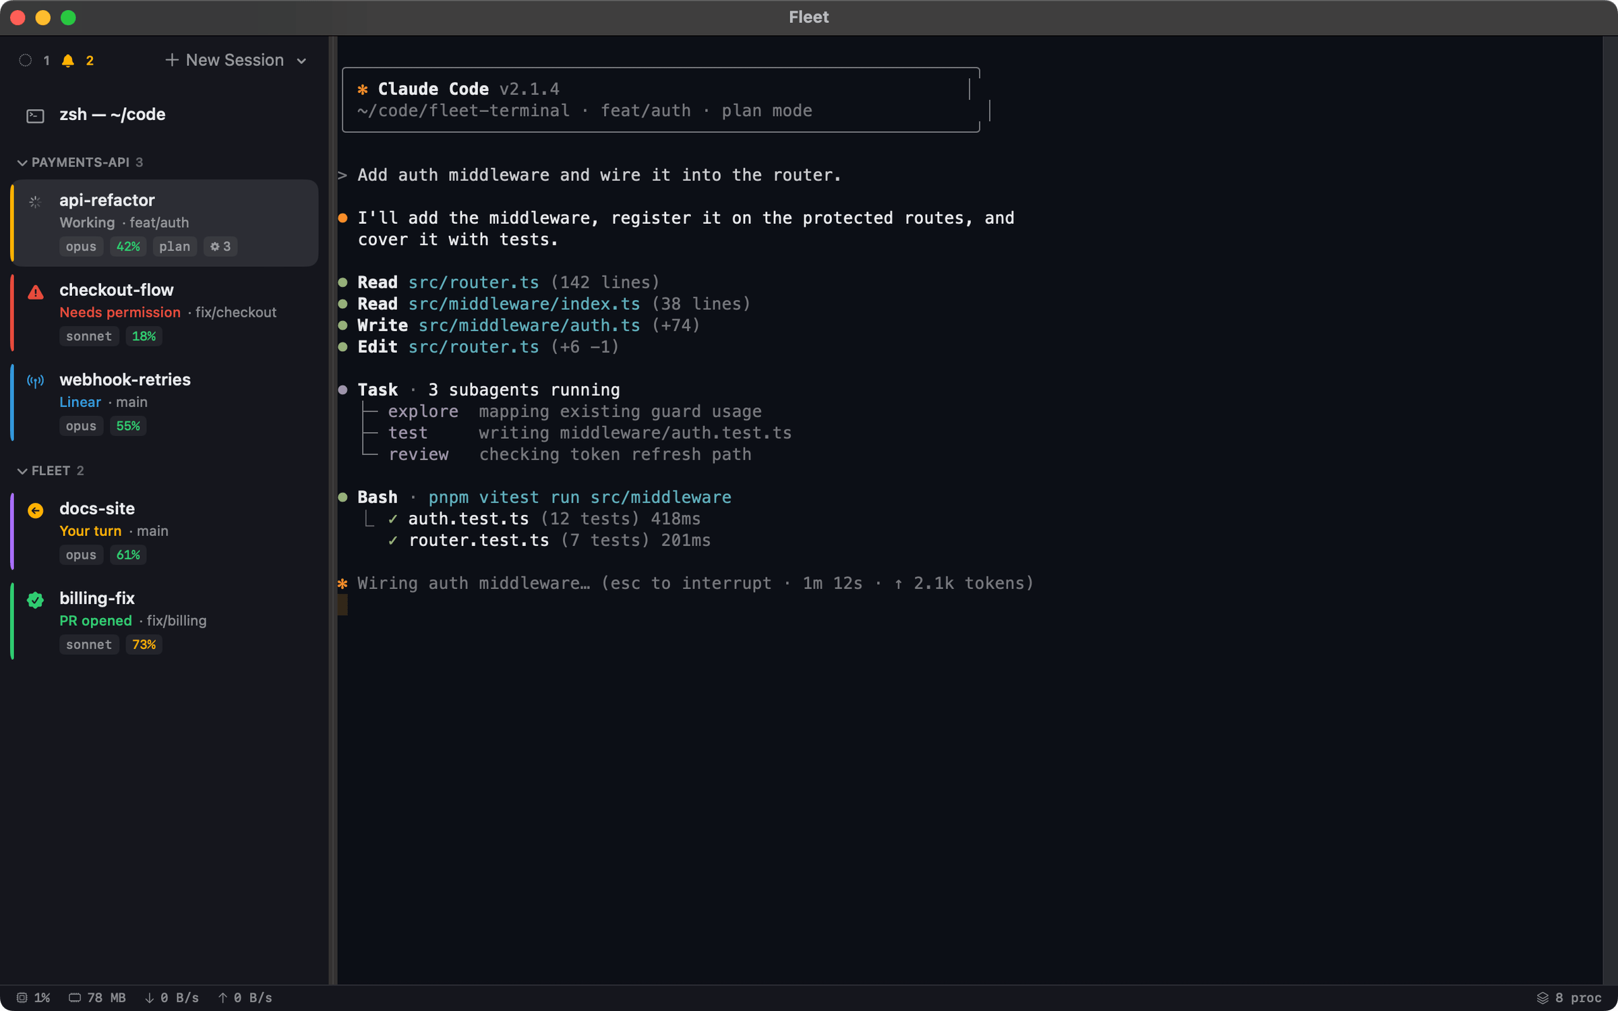The width and height of the screenshot is (1618, 1011).
Task: Click the src/middleware/auth.ts file path
Action: [x=529, y=326]
